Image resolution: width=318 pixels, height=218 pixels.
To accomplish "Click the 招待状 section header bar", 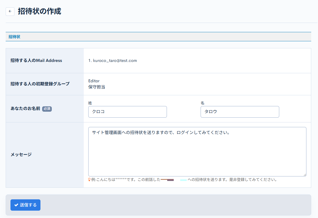I will [14, 37].
